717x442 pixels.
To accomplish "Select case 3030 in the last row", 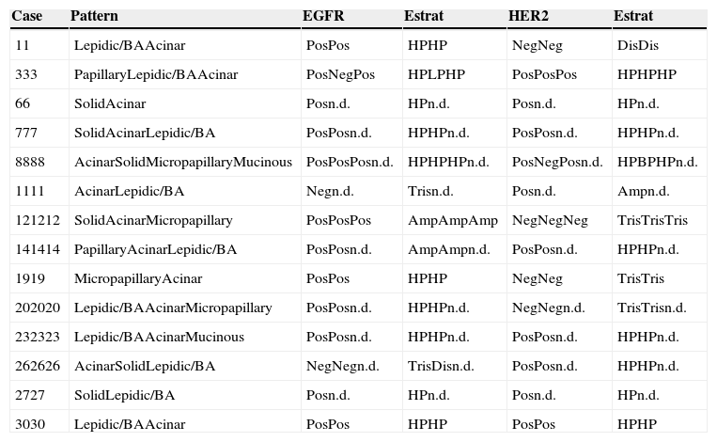I will pos(29,425).
